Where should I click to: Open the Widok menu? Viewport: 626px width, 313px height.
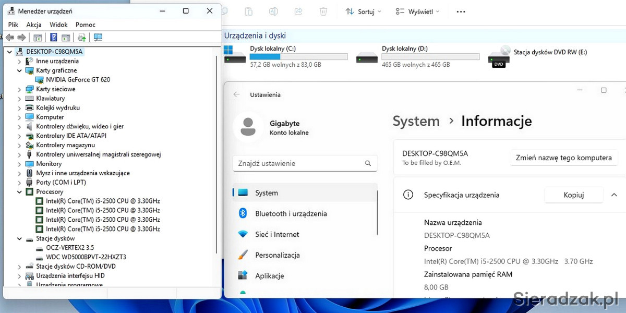point(58,25)
